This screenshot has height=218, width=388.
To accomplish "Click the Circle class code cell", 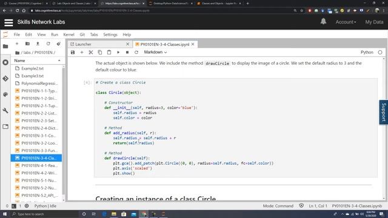I will [x=236, y=128].
